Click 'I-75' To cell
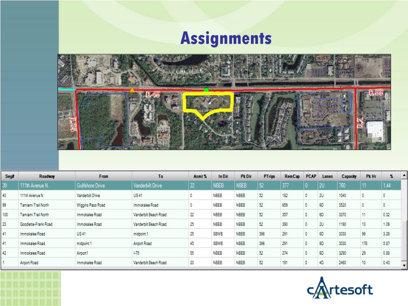This screenshot has height=306, width=408. pyautogui.click(x=160, y=253)
